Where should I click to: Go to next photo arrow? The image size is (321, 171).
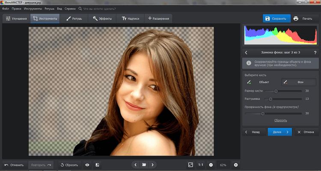tap(152, 165)
